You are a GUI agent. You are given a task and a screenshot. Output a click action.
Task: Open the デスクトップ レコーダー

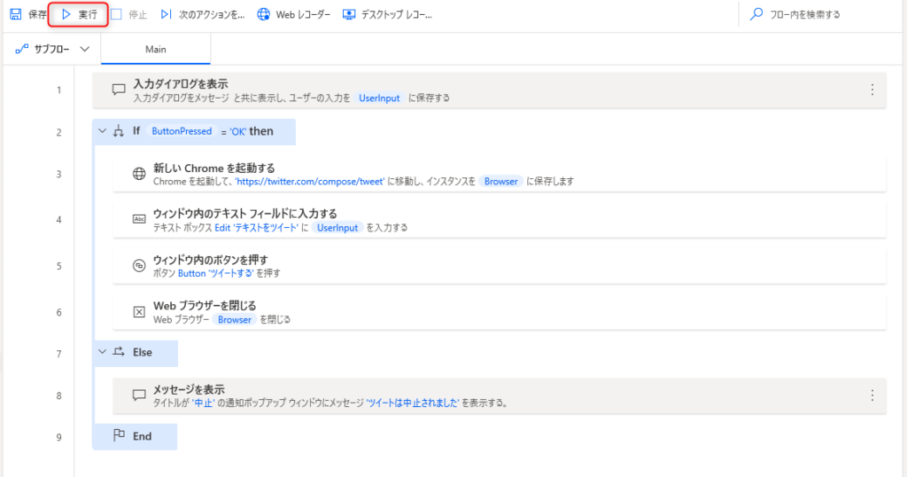(x=387, y=14)
